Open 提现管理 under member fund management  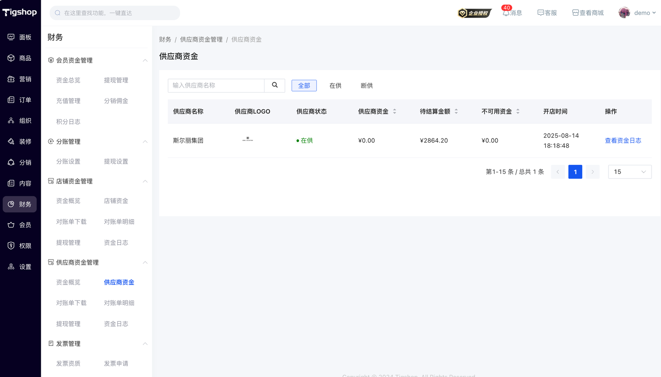(x=116, y=80)
